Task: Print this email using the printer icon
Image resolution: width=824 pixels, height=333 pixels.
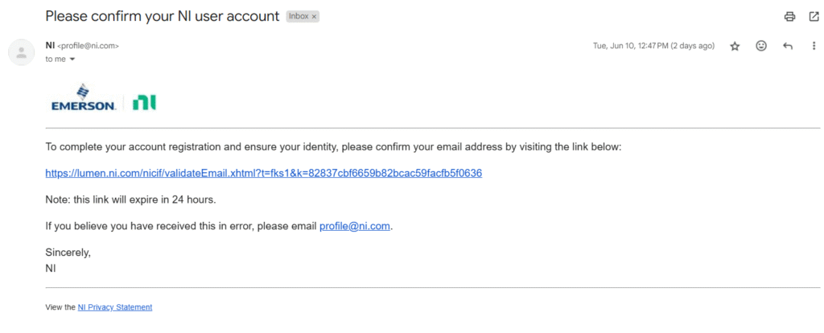Action: pyautogui.click(x=789, y=17)
